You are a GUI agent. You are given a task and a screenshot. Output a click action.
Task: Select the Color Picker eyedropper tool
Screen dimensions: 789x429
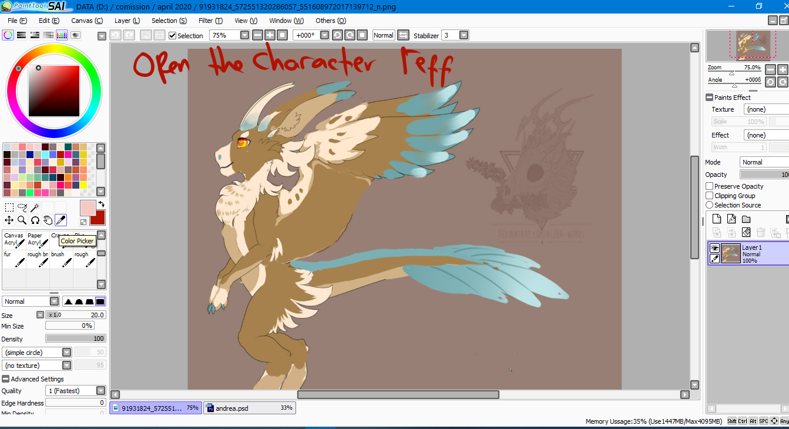pyautogui.click(x=61, y=220)
